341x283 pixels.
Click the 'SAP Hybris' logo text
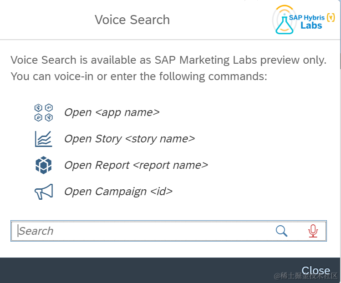308,18
